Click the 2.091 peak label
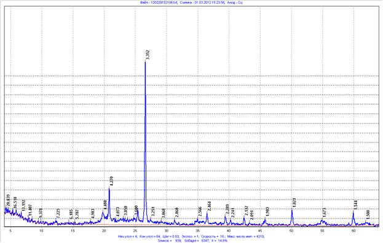Screen dimensions: 383x243 click(252, 215)
